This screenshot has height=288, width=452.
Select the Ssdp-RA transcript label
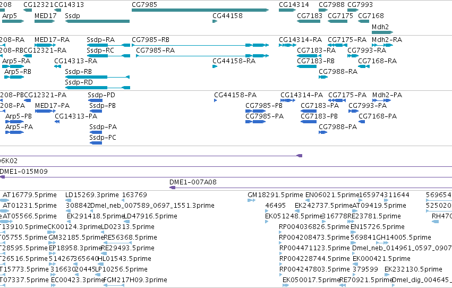point(101,39)
